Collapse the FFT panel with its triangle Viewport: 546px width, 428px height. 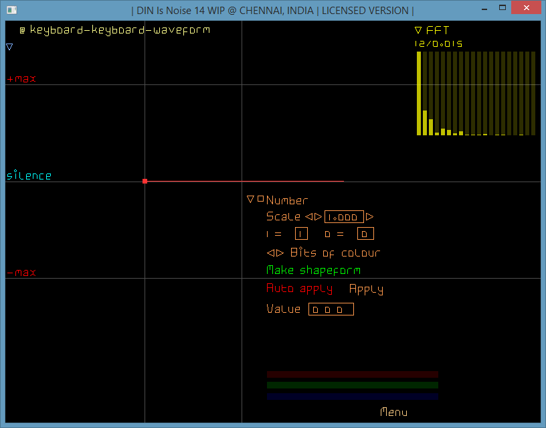[418, 29]
